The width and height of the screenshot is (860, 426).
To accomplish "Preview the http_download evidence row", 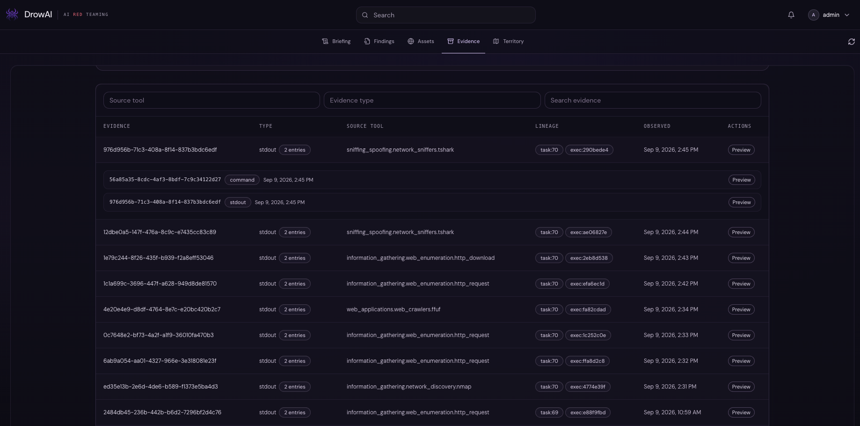I will coord(741,258).
